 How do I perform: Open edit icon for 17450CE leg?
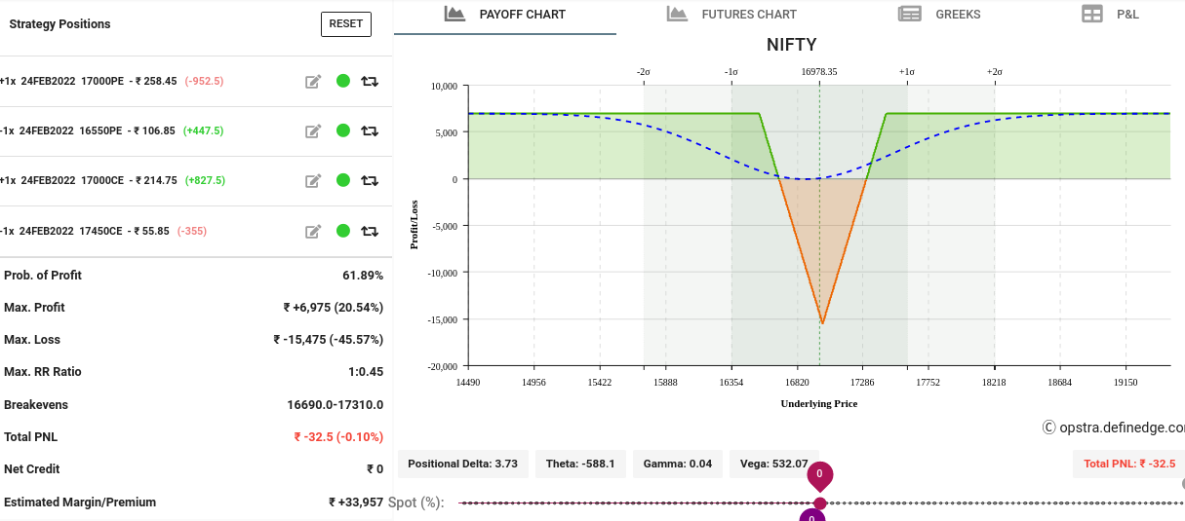[x=313, y=232]
